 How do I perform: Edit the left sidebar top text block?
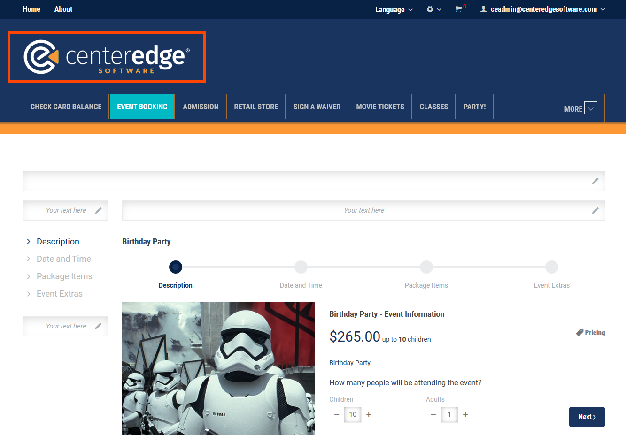pos(98,211)
